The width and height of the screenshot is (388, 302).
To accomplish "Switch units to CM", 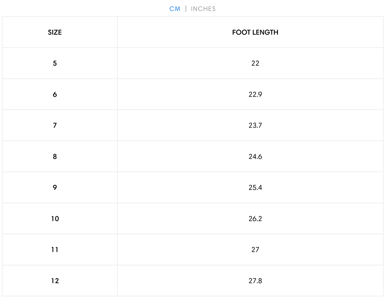I will [175, 9].
